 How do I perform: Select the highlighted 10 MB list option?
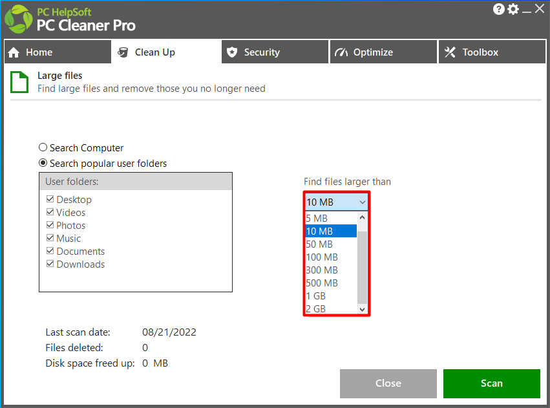331,231
